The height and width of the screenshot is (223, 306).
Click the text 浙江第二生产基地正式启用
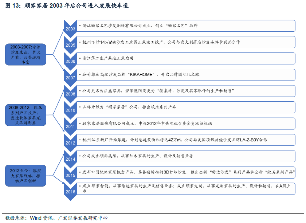107,58
